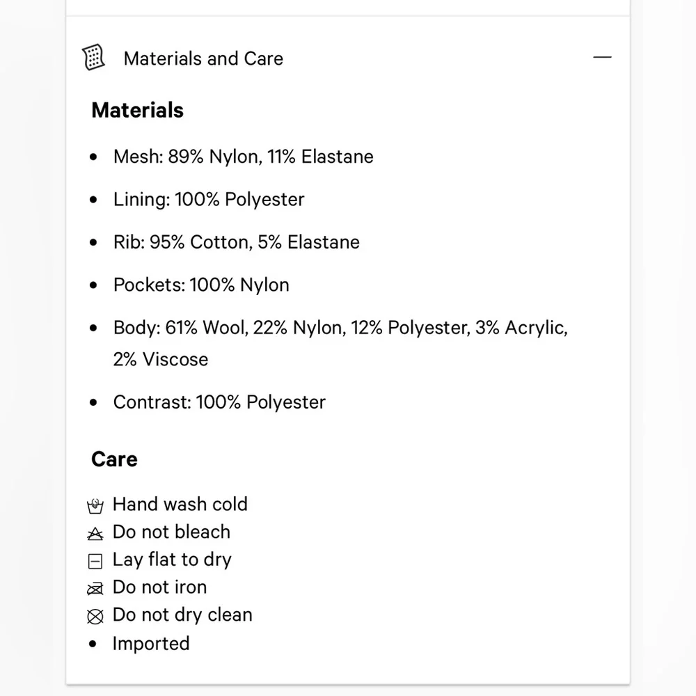Click the Materials and Care fabric icon
Screen dimensions: 696x696
93,58
